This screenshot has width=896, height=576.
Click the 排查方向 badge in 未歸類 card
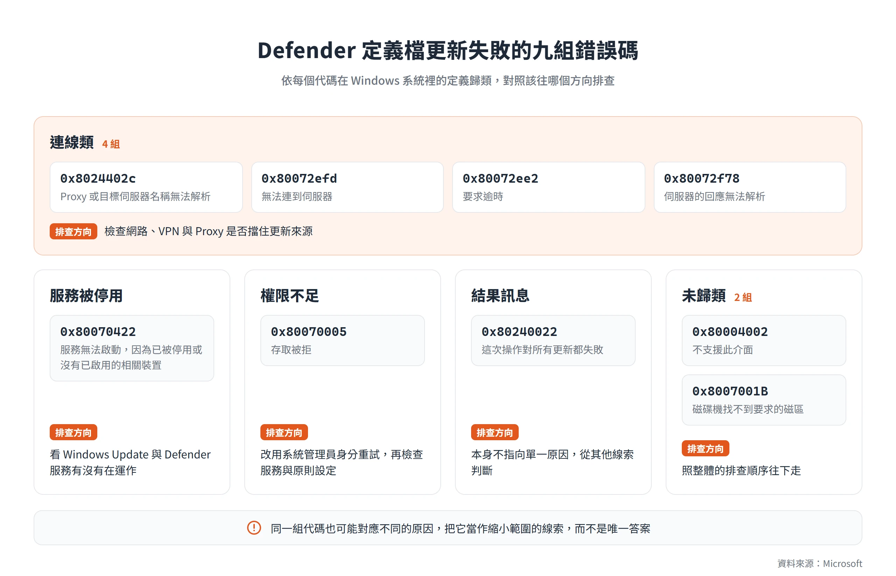pos(705,449)
